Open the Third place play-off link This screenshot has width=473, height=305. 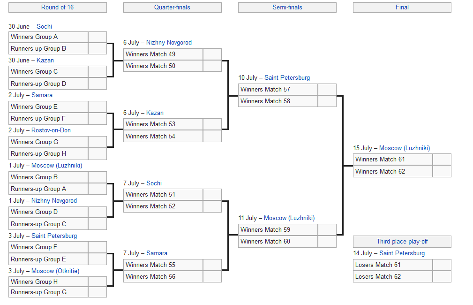point(402,242)
